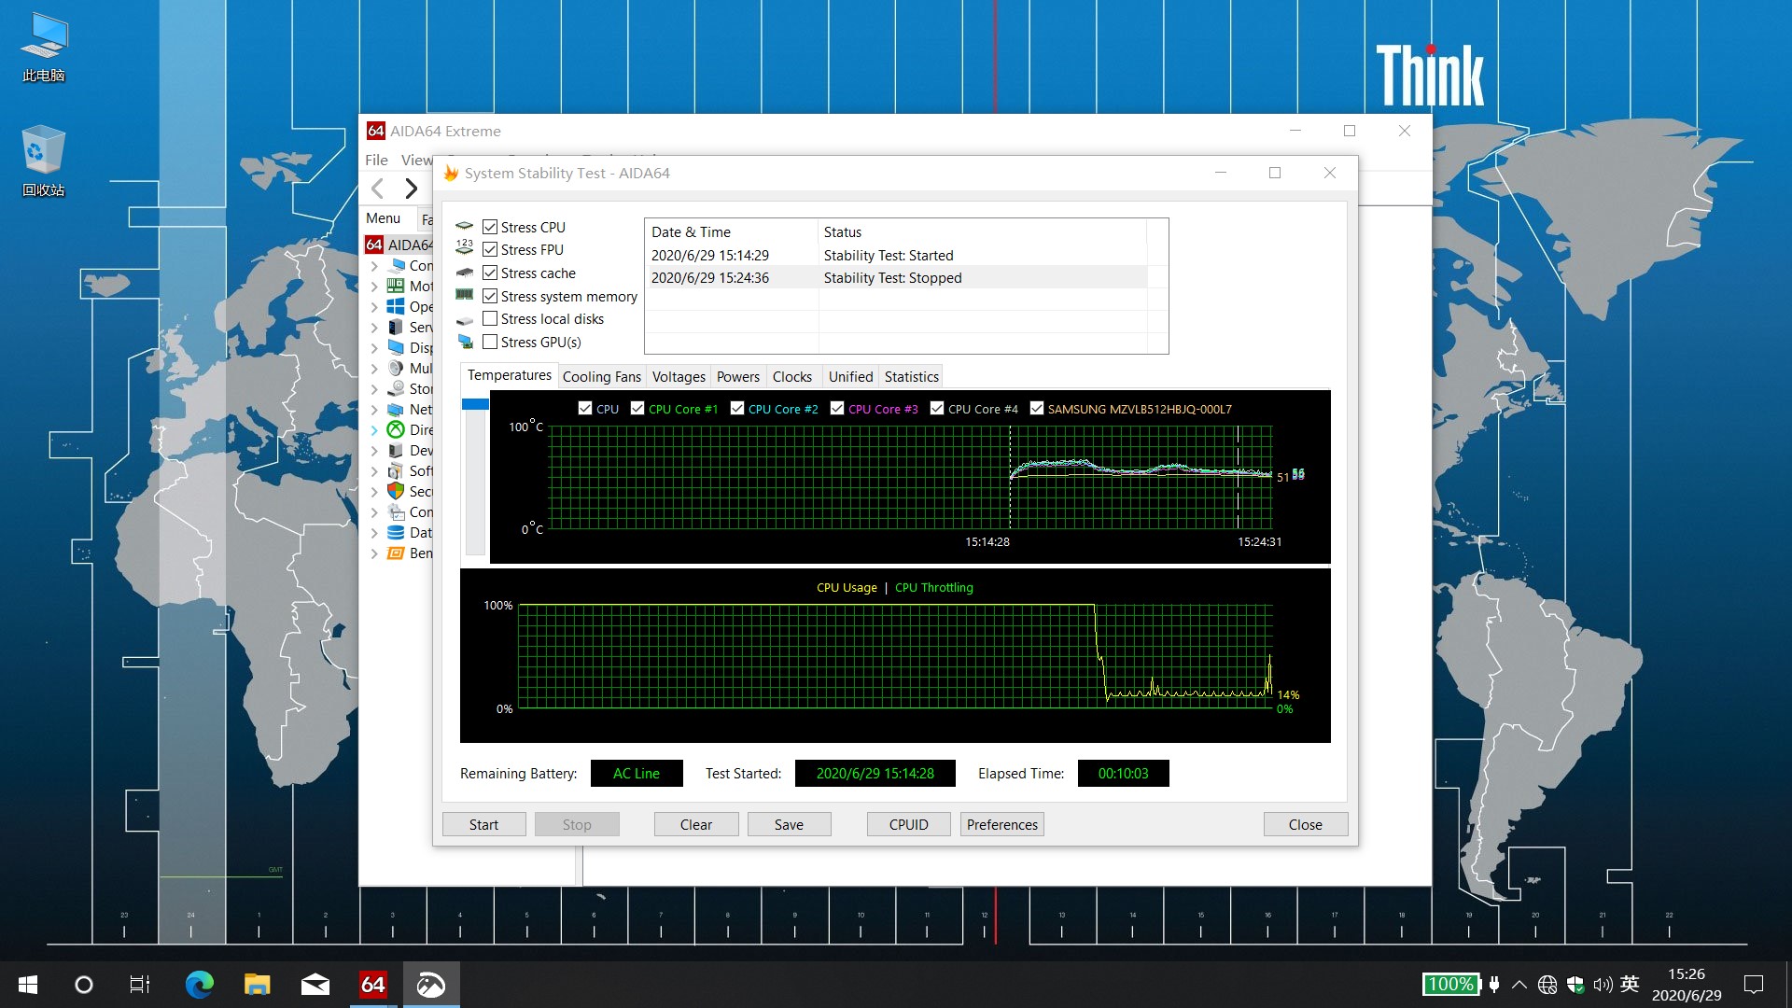Screen dimensions: 1792x1008
Task: Enable Stress local disks
Action: (x=490, y=318)
